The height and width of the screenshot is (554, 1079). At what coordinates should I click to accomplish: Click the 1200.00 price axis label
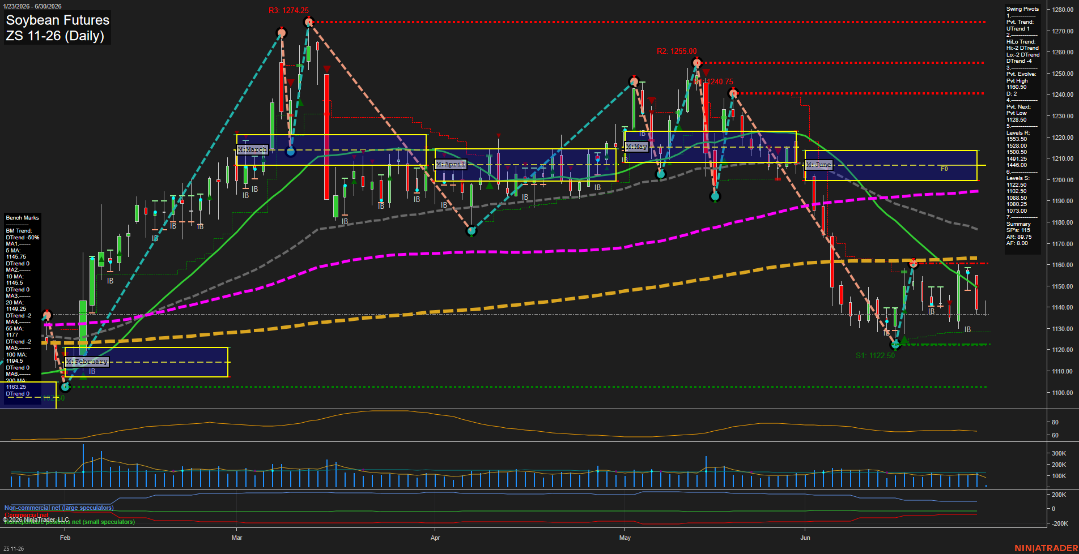pyautogui.click(x=1063, y=180)
